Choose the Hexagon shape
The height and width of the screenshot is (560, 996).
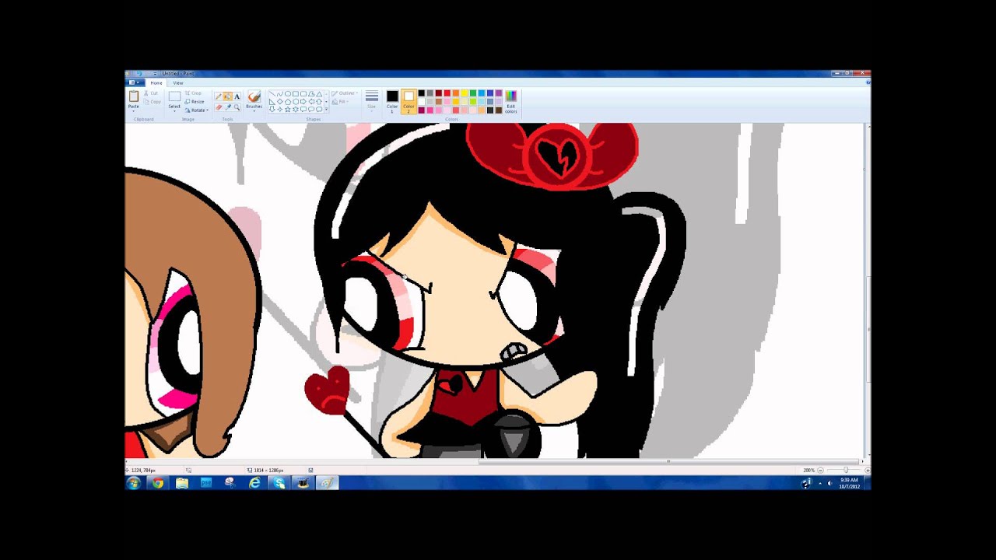click(x=296, y=101)
